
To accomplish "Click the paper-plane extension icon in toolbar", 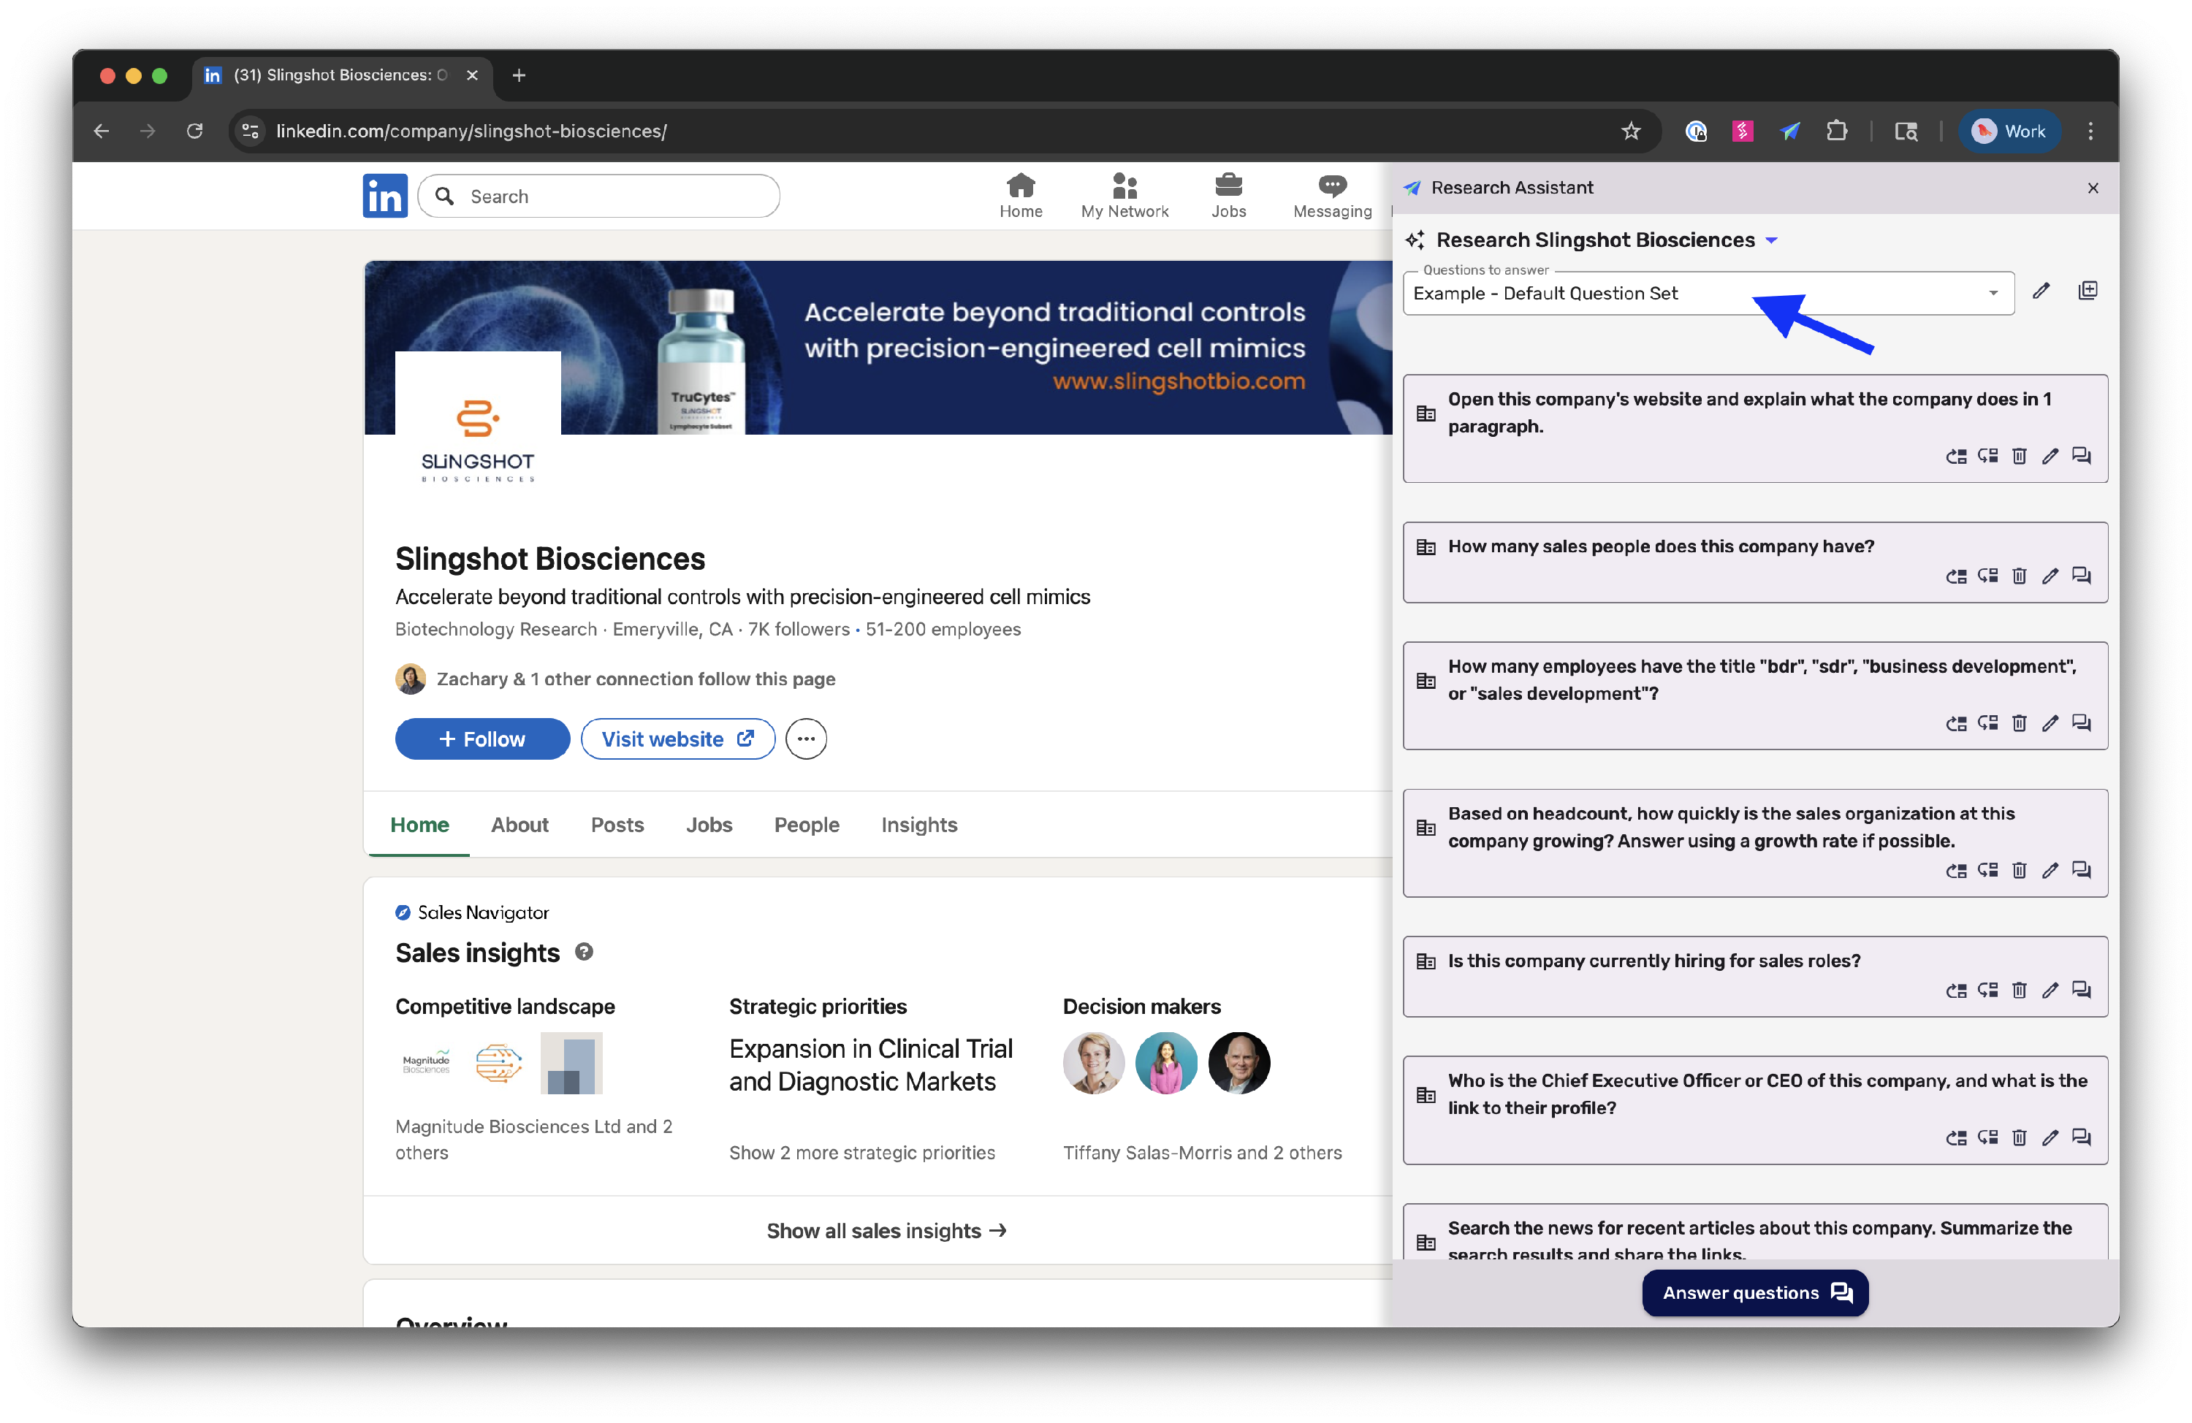I will coord(1789,131).
